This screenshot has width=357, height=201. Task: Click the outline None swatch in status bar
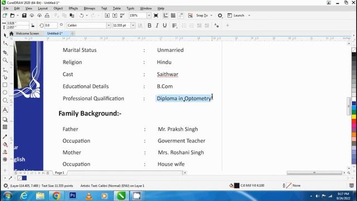(289, 186)
